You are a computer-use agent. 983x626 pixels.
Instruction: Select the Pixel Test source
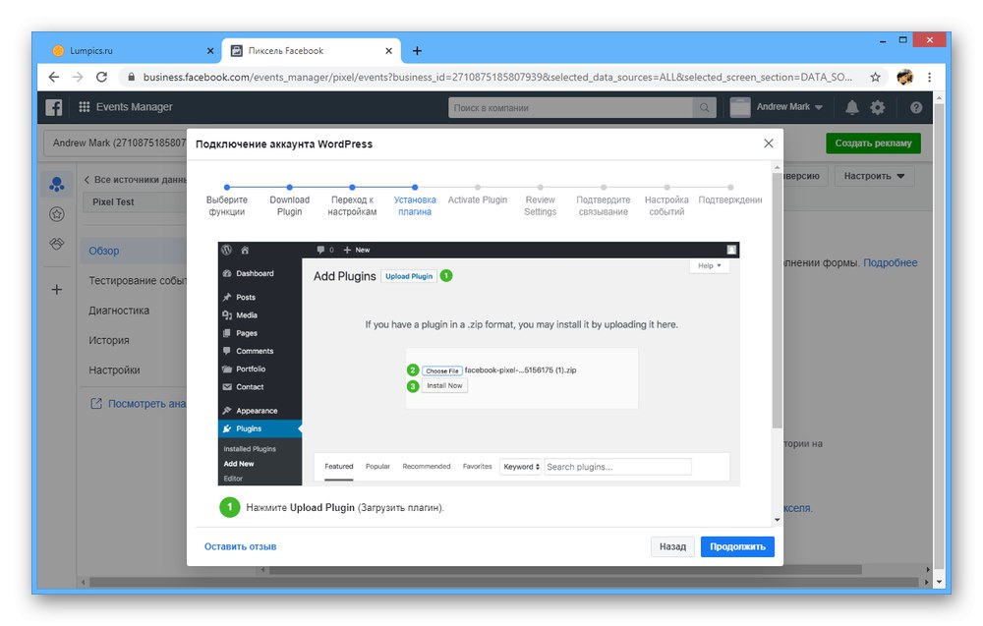pos(135,201)
